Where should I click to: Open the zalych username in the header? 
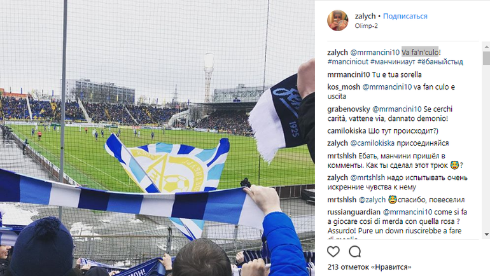pyautogui.click(x=365, y=17)
